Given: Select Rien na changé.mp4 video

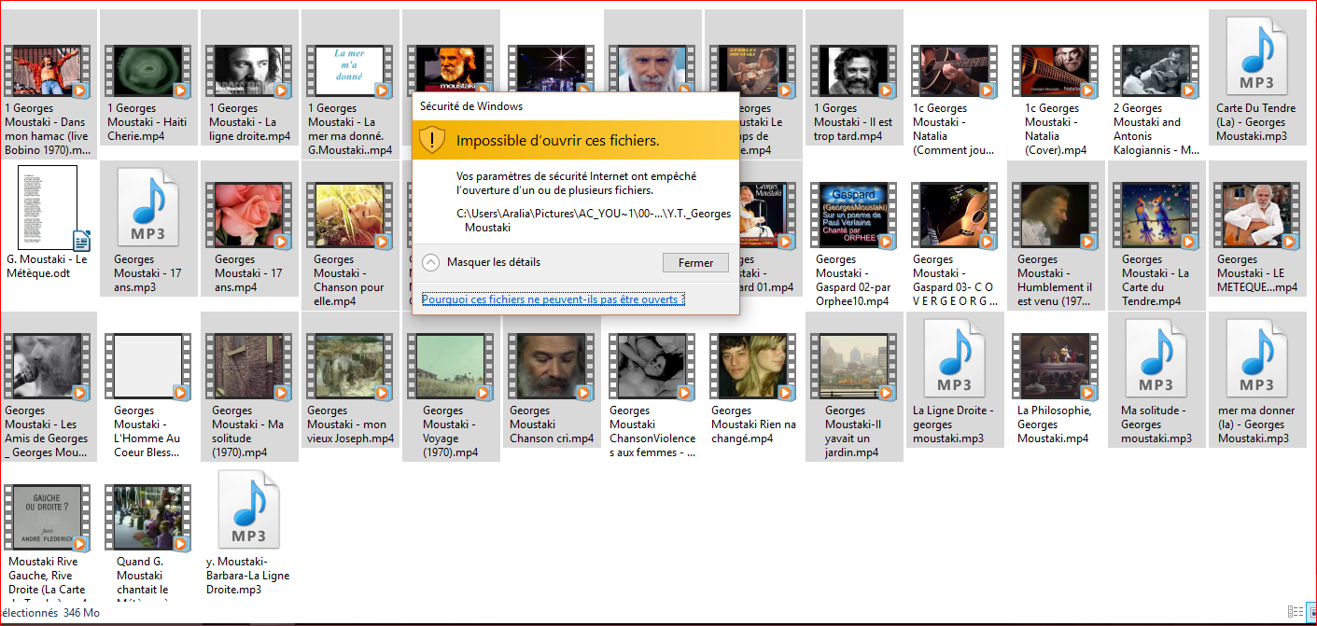Looking at the screenshot, I should pyautogui.click(x=752, y=367).
